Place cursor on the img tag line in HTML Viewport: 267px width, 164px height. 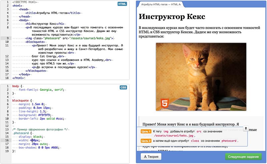click(x=67, y=38)
